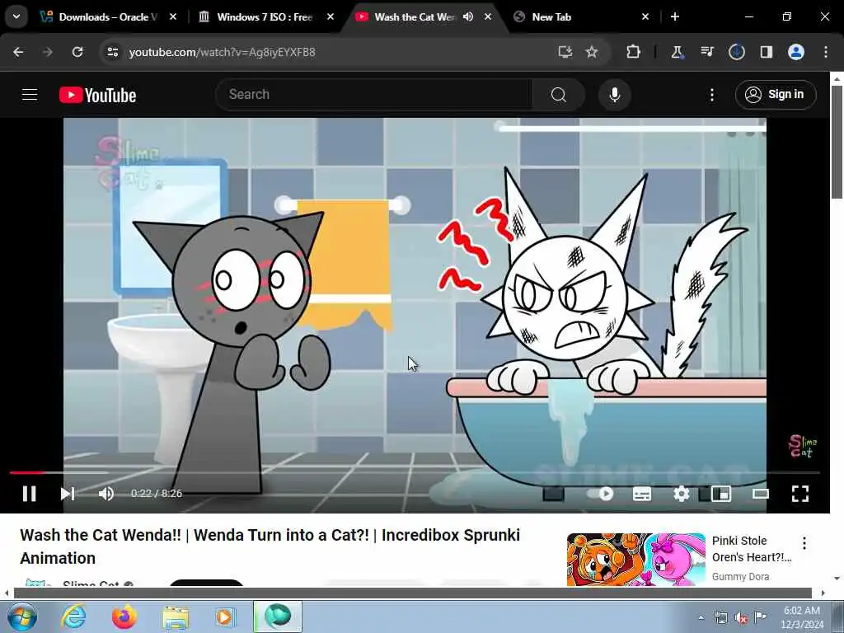Image resolution: width=844 pixels, height=633 pixels.
Task: Open YouTube settings three-dot menu
Action: (x=711, y=96)
